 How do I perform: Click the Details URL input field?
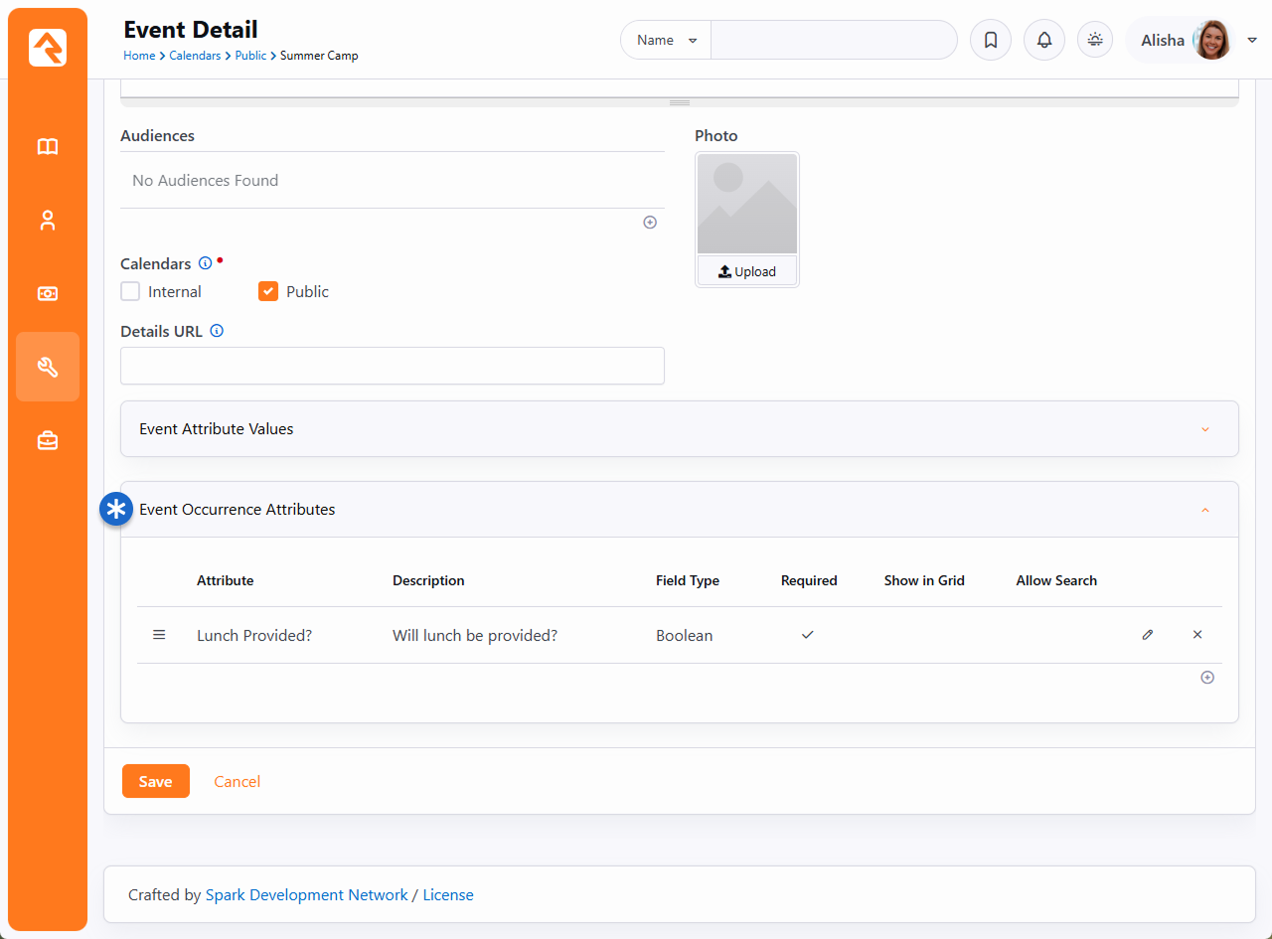tap(392, 366)
